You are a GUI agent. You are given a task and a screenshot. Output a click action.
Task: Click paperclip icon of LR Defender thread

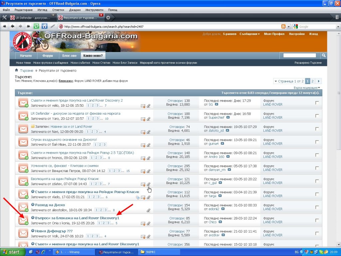point(149,119)
